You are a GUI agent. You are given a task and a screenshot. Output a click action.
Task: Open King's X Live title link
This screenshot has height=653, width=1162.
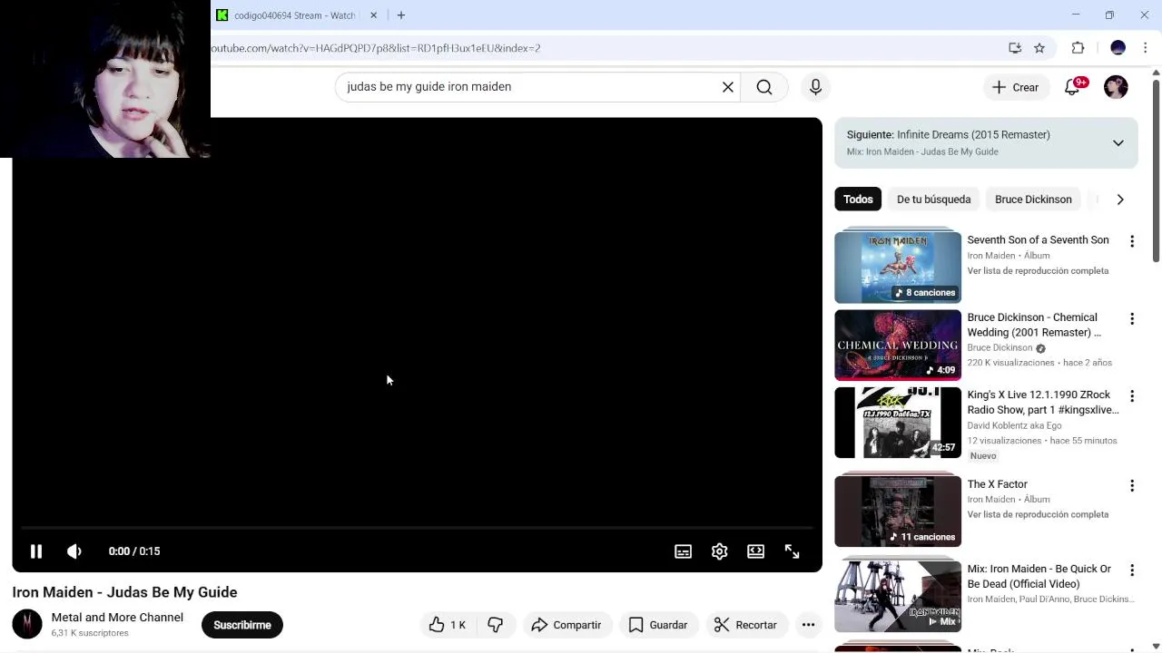click(x=1043, y=403)
